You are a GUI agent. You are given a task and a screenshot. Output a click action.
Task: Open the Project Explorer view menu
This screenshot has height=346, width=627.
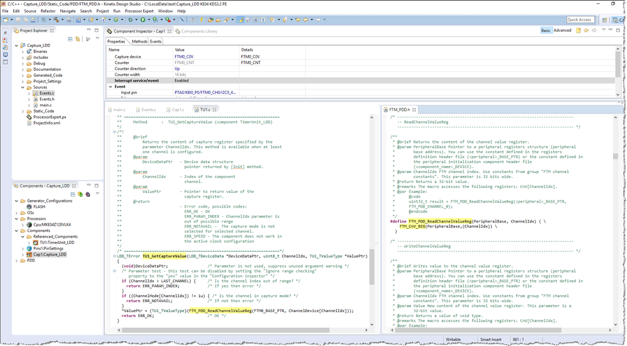(97, 38)
